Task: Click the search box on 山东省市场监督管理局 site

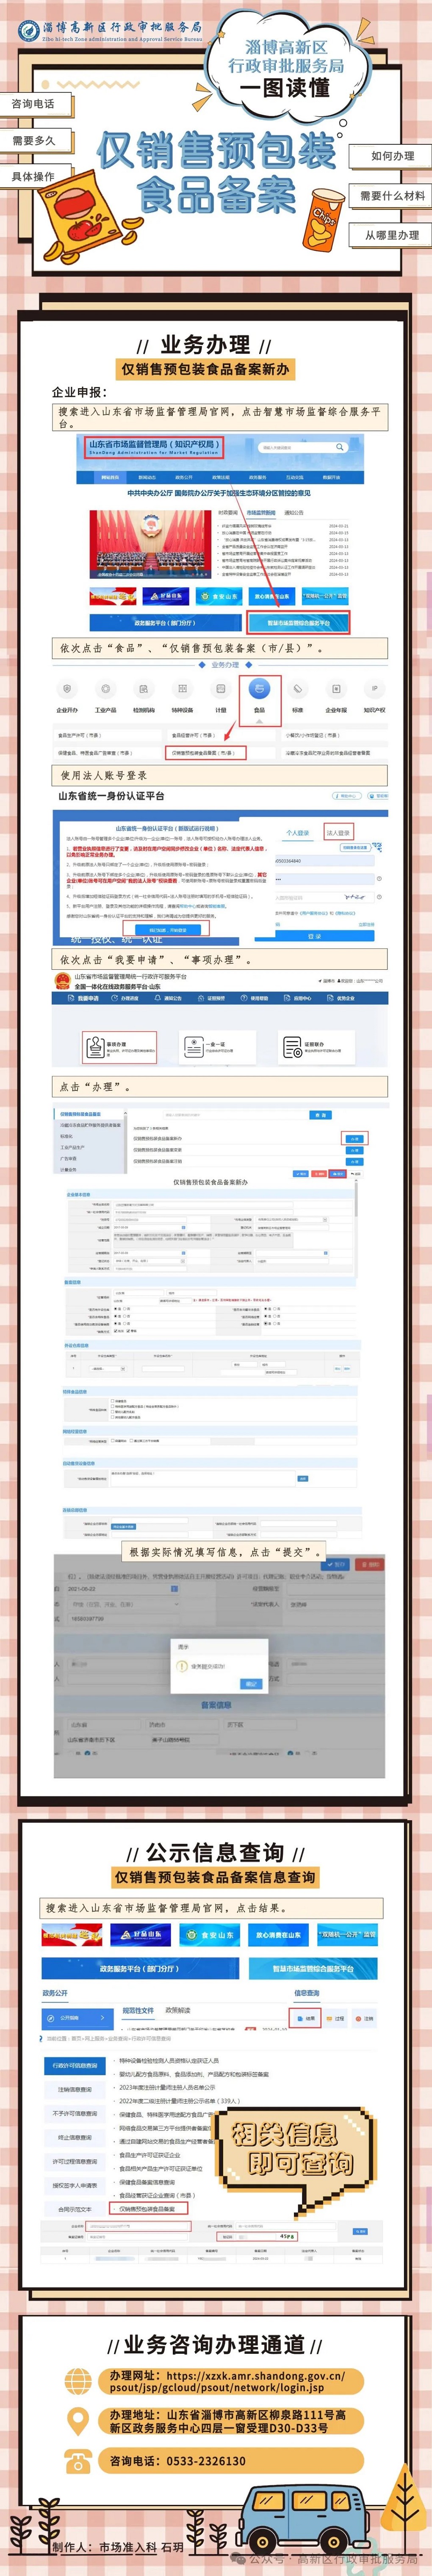Action: tap(302, 447)
